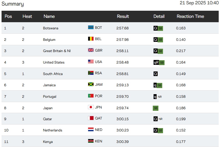Click the Great Britain flag icon
This screenshot has height=147, width=221.
tap(91, 50)
